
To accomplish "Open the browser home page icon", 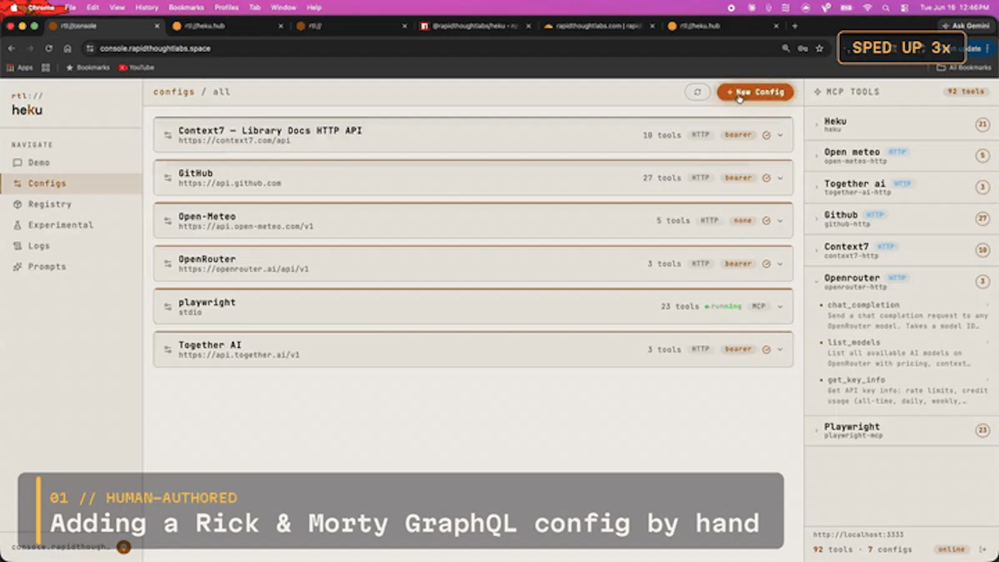I will point(67,48).
